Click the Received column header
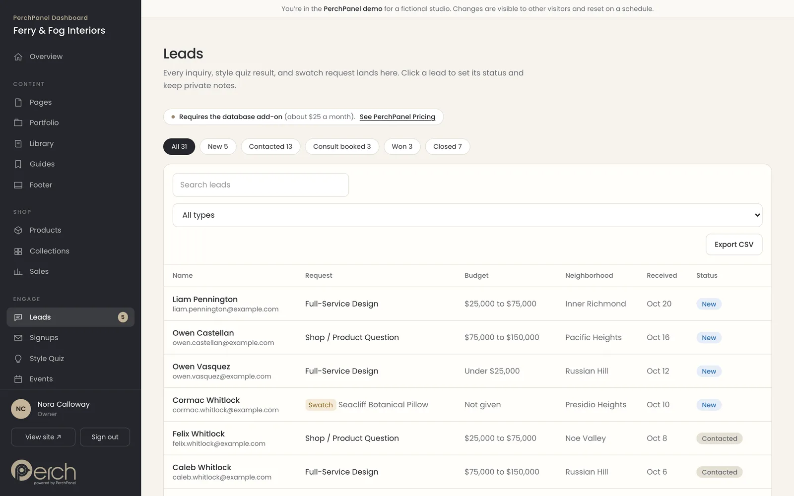794x496 pixels. pos(662,275)
